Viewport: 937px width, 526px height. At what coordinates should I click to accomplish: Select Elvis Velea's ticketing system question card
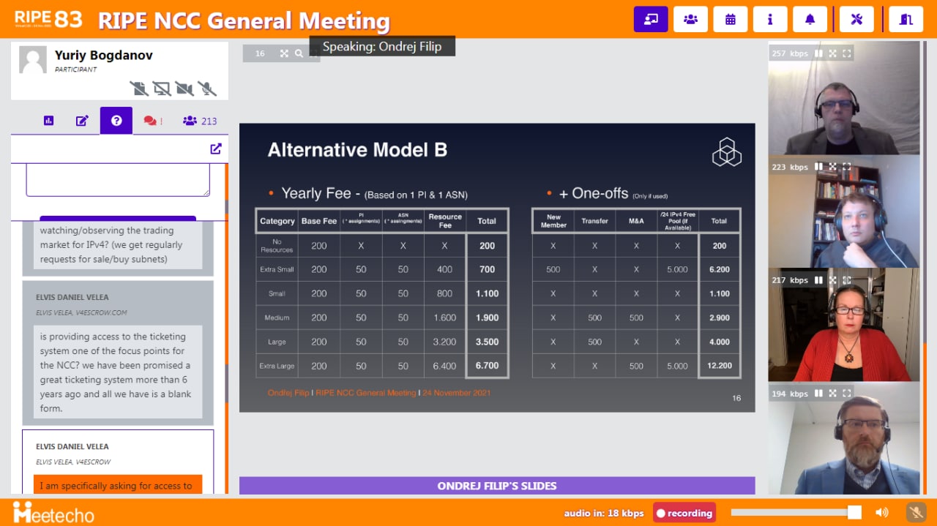pyautogui.click(x=118, y=353)
